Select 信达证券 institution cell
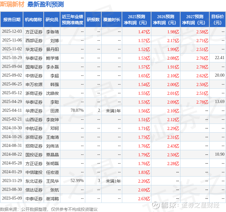Image resolution: width=226 pixels, height=212 pixels. coord(34,190)
